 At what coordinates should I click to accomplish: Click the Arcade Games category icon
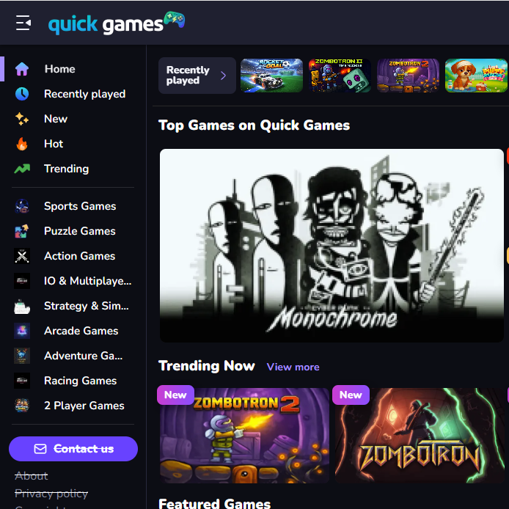click(22, 331)
